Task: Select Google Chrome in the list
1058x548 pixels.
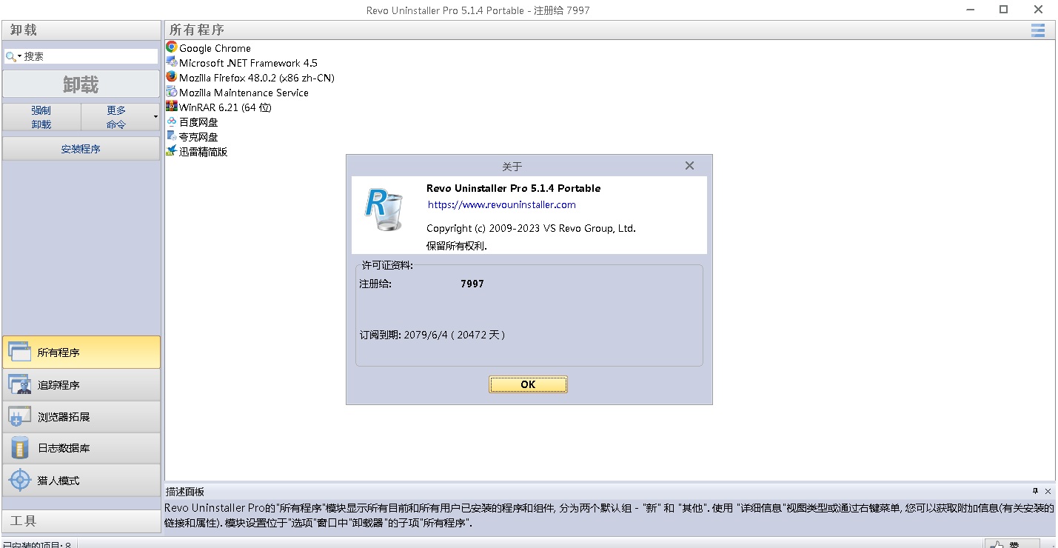Action: click(215, 48)
